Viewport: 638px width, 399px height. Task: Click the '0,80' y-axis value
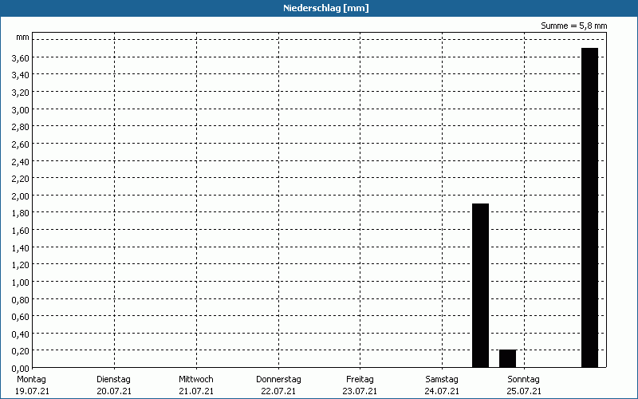coord(21,300)
